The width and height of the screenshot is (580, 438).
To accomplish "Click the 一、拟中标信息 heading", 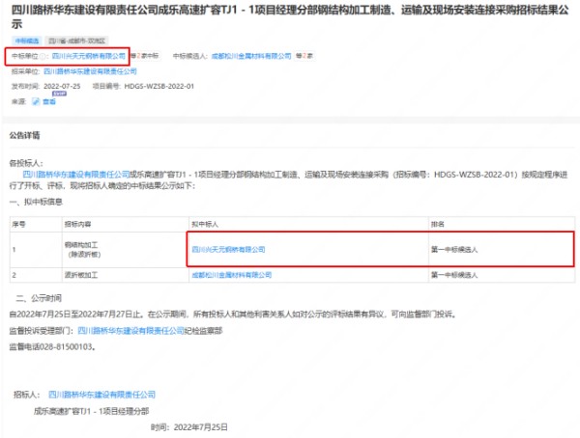I will [36, 202].
